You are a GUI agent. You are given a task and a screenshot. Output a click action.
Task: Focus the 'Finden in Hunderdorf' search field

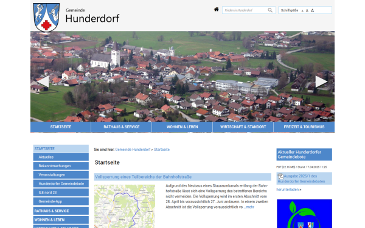coord(246,10)
